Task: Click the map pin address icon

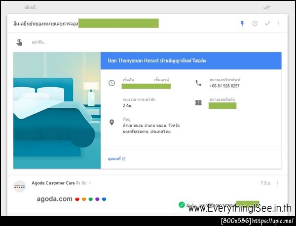Action: [x=112, y=123]
